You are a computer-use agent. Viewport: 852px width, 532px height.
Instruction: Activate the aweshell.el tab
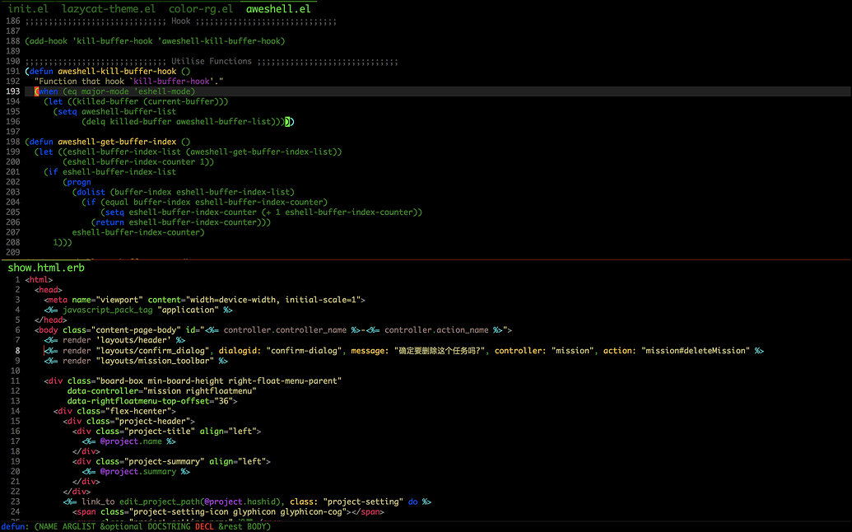click(x=278, y=9)
